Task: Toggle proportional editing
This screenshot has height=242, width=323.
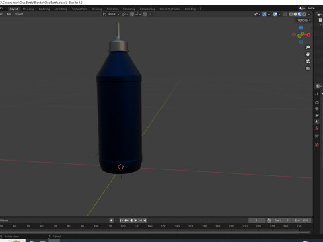Action: point(145,14)
